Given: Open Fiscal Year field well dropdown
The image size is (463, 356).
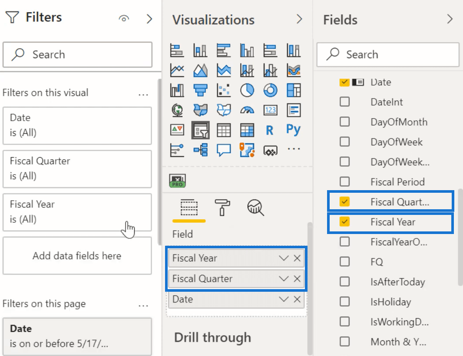Looking at the screenshot, I should pyautogui.click(x=284, y=258).
